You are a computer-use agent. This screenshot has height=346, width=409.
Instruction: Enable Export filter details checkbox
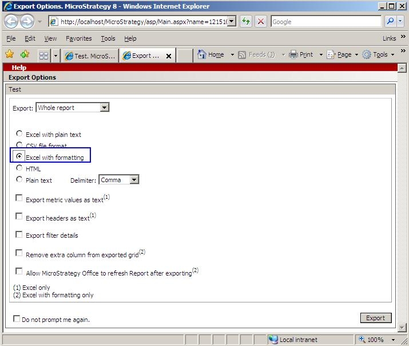coord(19,234)
